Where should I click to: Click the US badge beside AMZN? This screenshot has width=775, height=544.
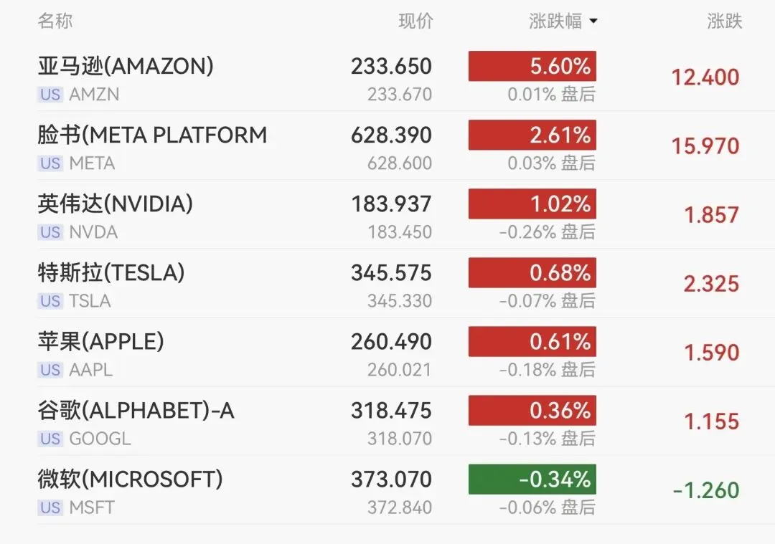click(50, 95)
